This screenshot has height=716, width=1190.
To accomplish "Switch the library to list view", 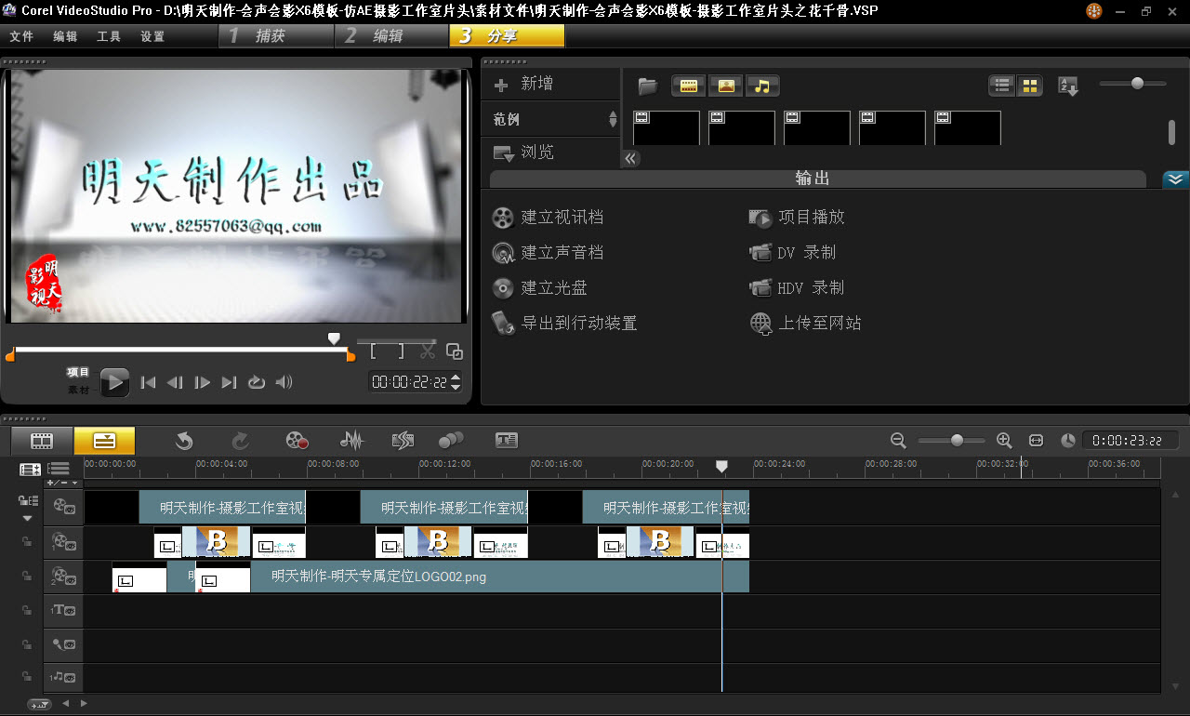I will pos(1002,86).
